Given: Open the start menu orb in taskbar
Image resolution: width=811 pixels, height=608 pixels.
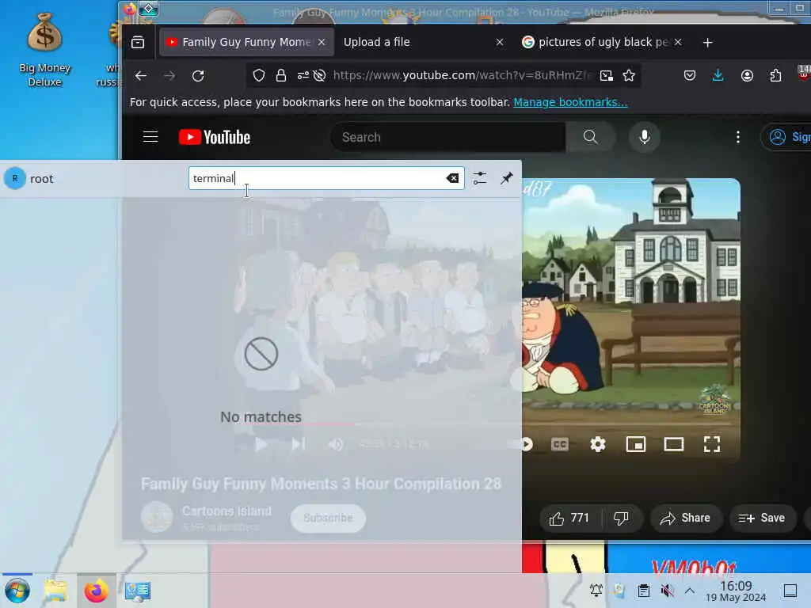Looking at the screenshot, I should (17, 591).
